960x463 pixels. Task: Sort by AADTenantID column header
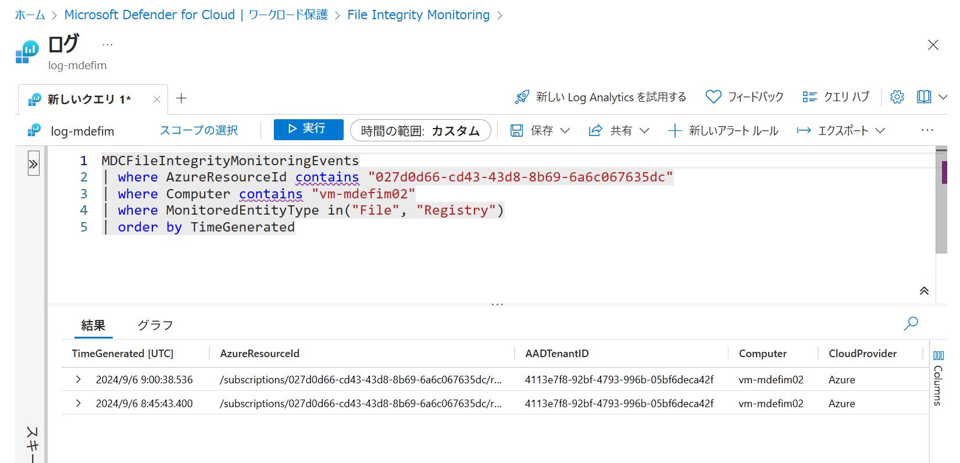coord(557,354)
